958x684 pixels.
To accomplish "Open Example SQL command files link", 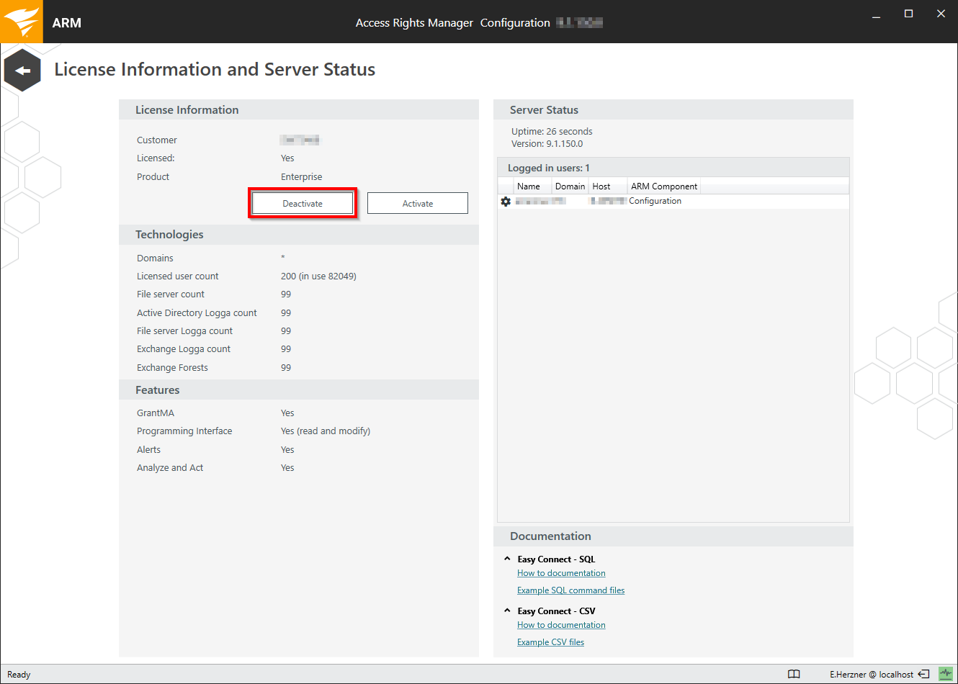I will (x=570, y=590).
